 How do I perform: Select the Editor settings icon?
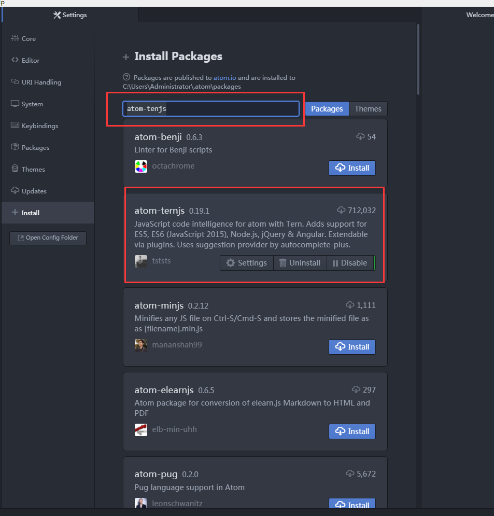tap(30, 60)
